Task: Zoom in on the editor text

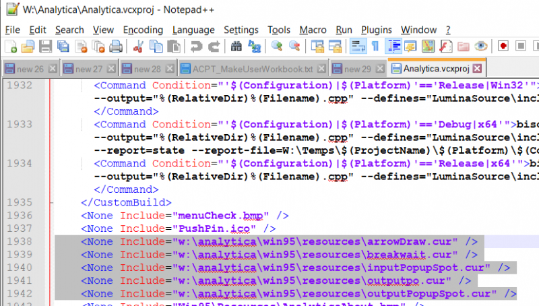Action: [277, 47]
